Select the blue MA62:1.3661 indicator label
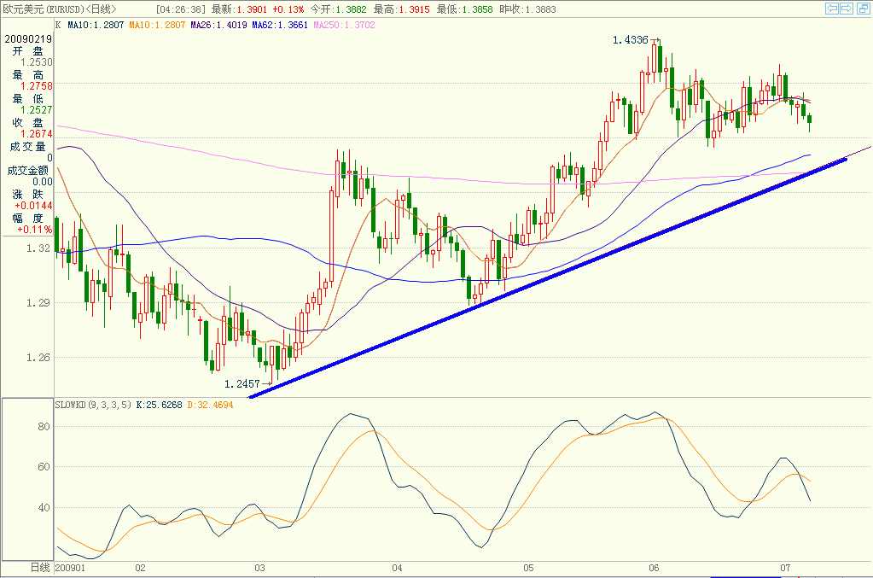 click(280, 25)
